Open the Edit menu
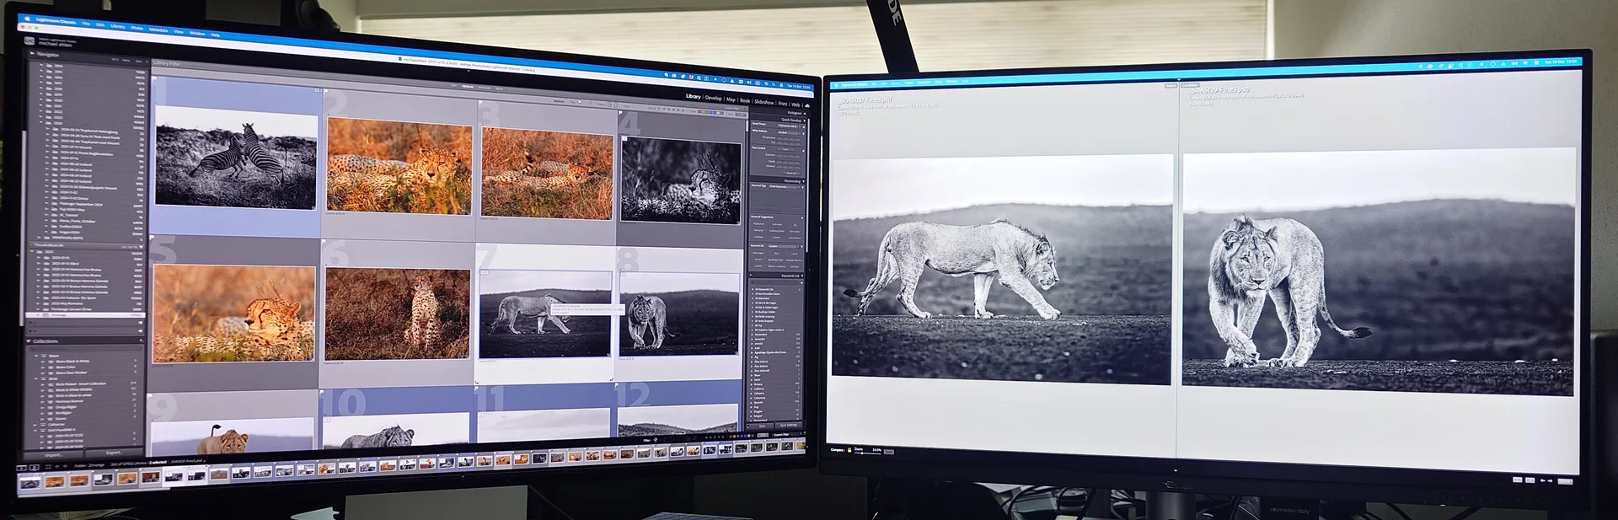 100,24
